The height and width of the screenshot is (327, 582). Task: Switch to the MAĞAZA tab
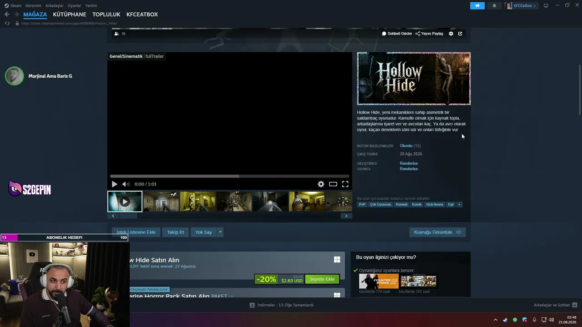[35, 15]
